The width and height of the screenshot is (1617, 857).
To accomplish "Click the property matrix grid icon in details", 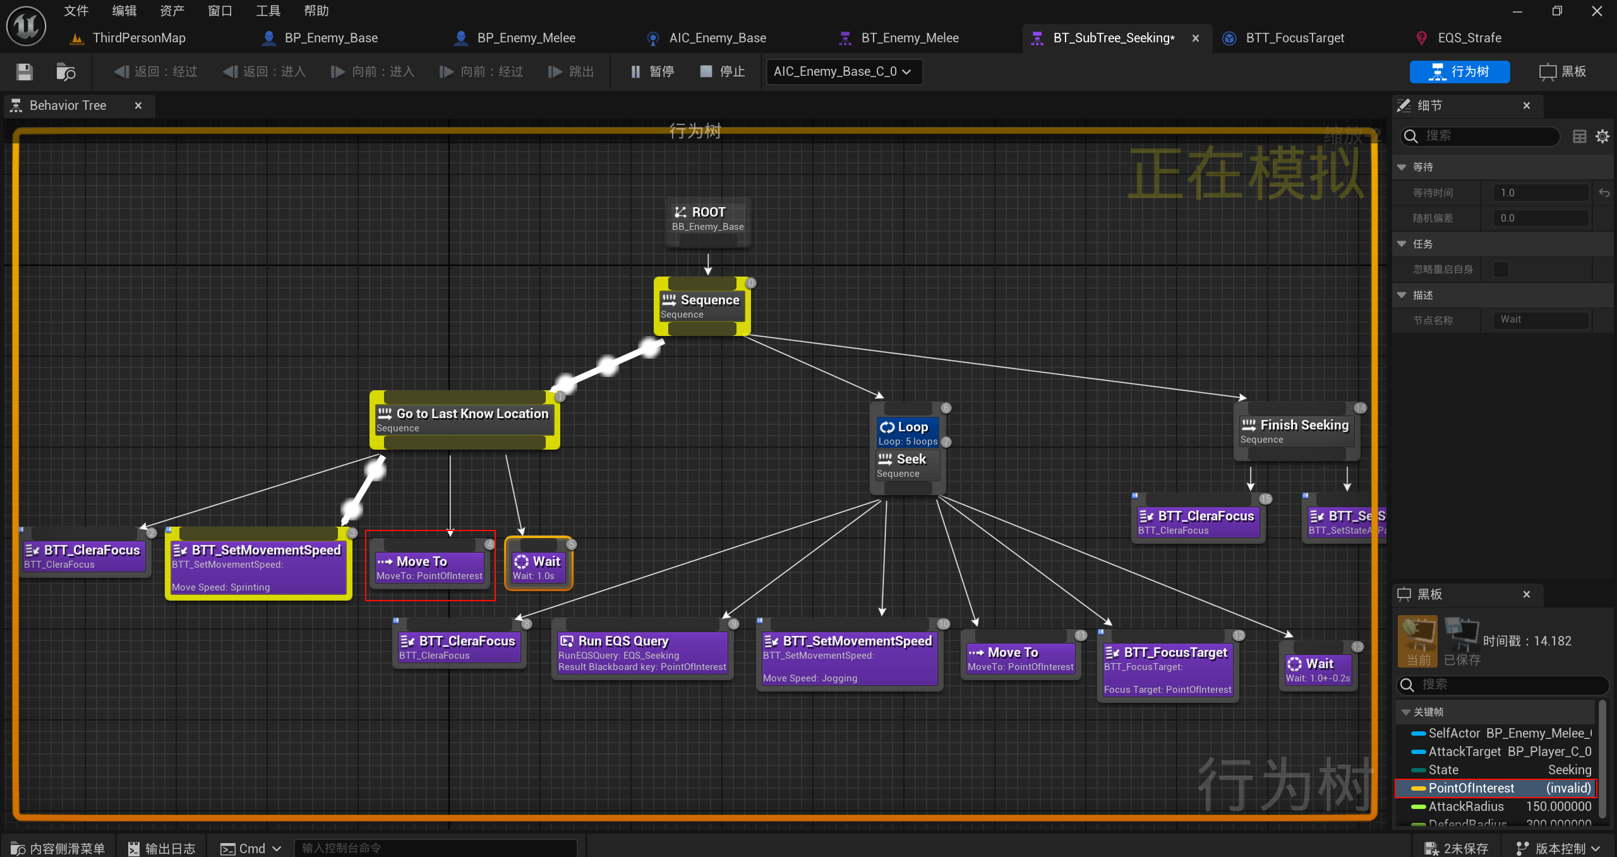I will point(1579,136).
